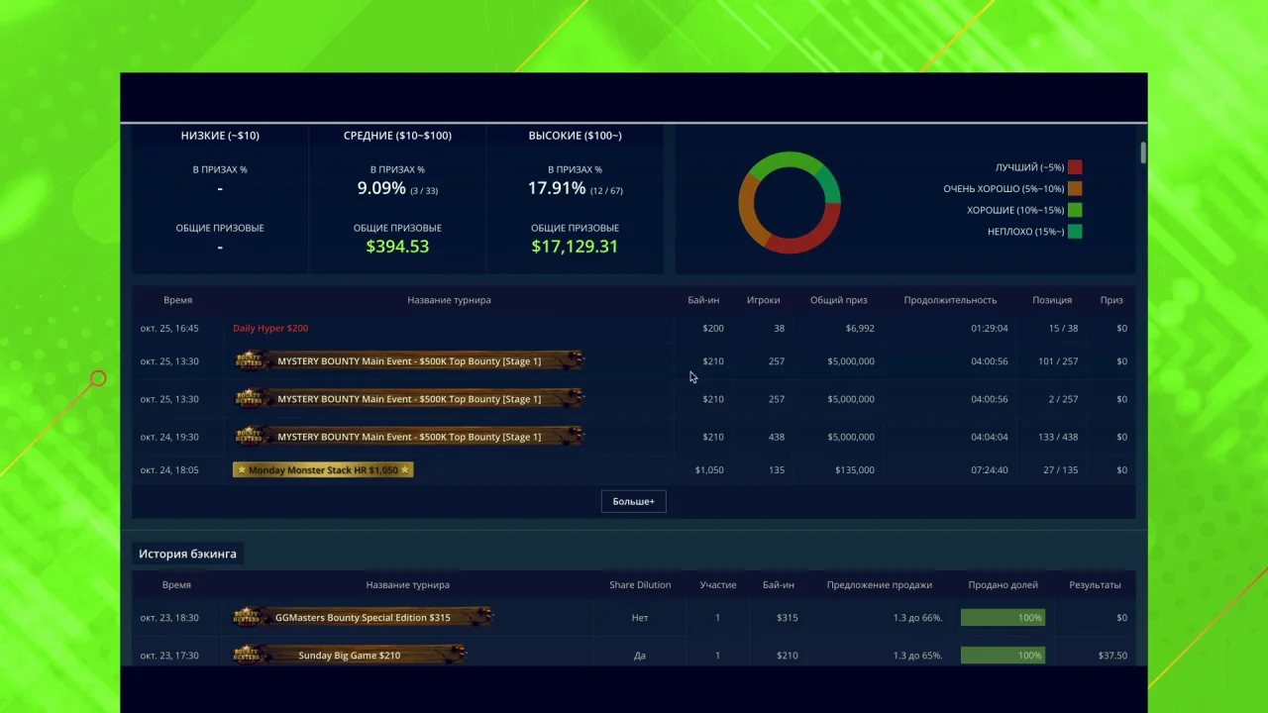Click Share Dilution column header
The height and width of the screenshot is (713, 1268).
point(640,584)
